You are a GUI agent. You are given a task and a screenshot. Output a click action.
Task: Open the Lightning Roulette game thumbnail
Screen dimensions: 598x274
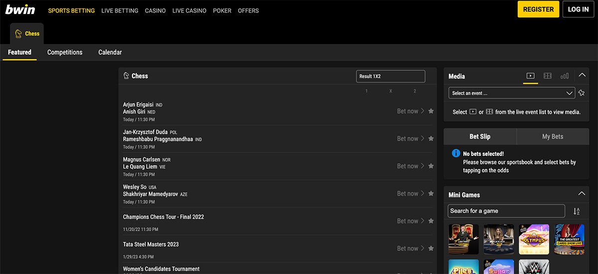pos(463,239)
